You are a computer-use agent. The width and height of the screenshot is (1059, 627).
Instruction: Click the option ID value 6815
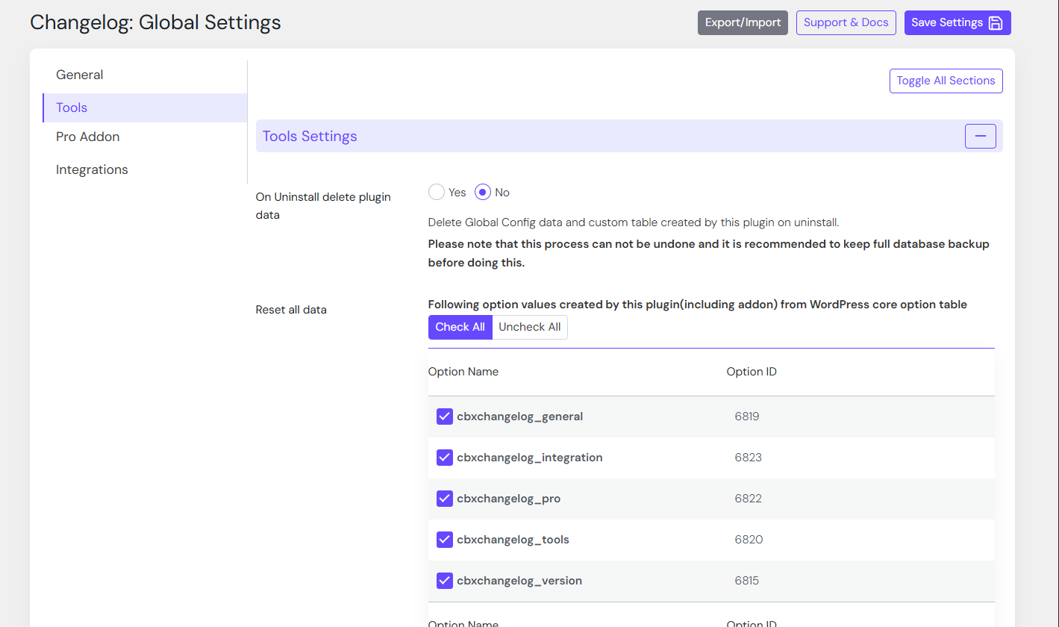tap(747, 581)
